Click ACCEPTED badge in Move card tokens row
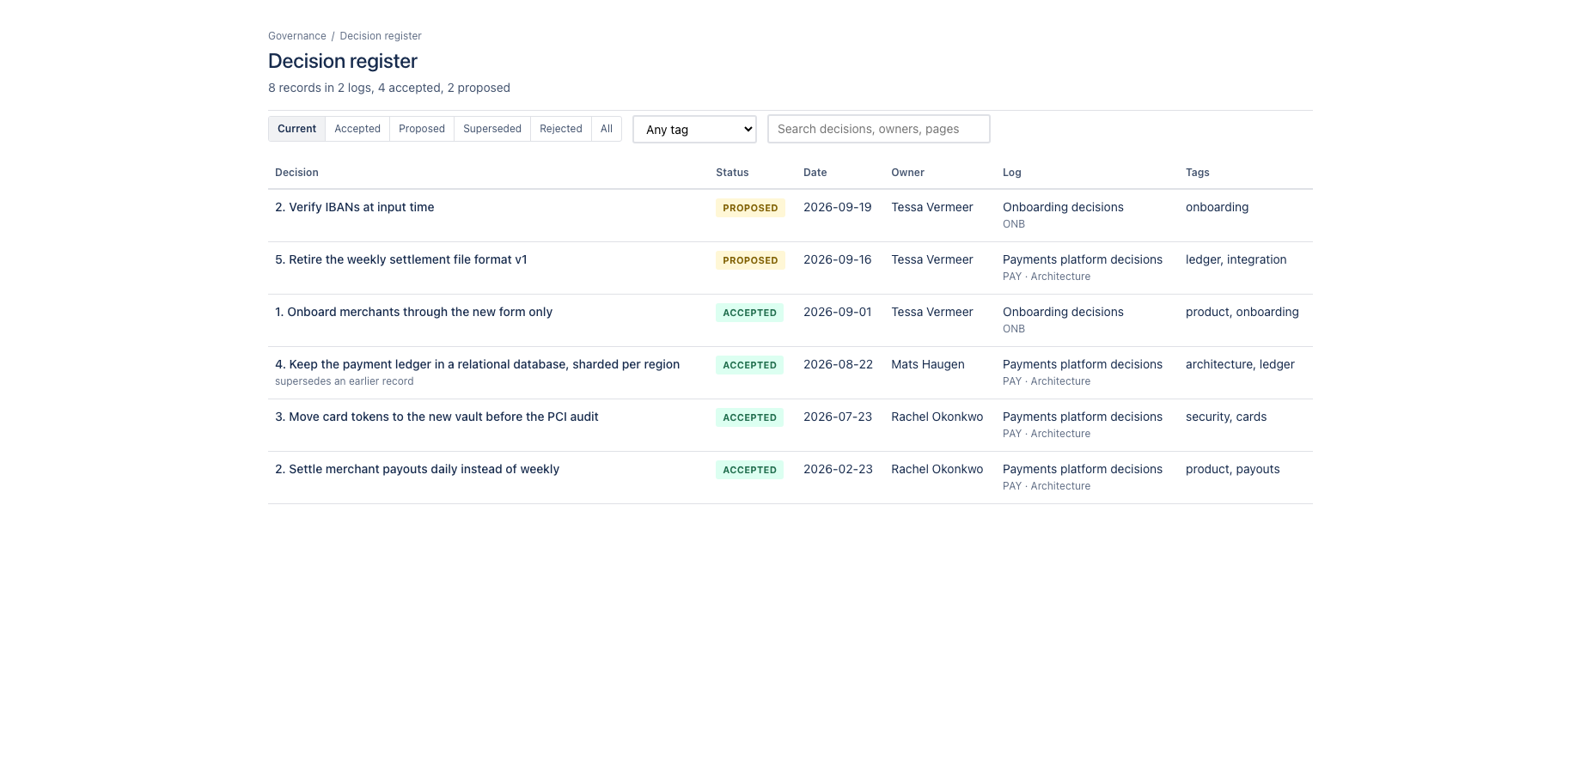This screenshot has width=1581, height=773. 749,417
